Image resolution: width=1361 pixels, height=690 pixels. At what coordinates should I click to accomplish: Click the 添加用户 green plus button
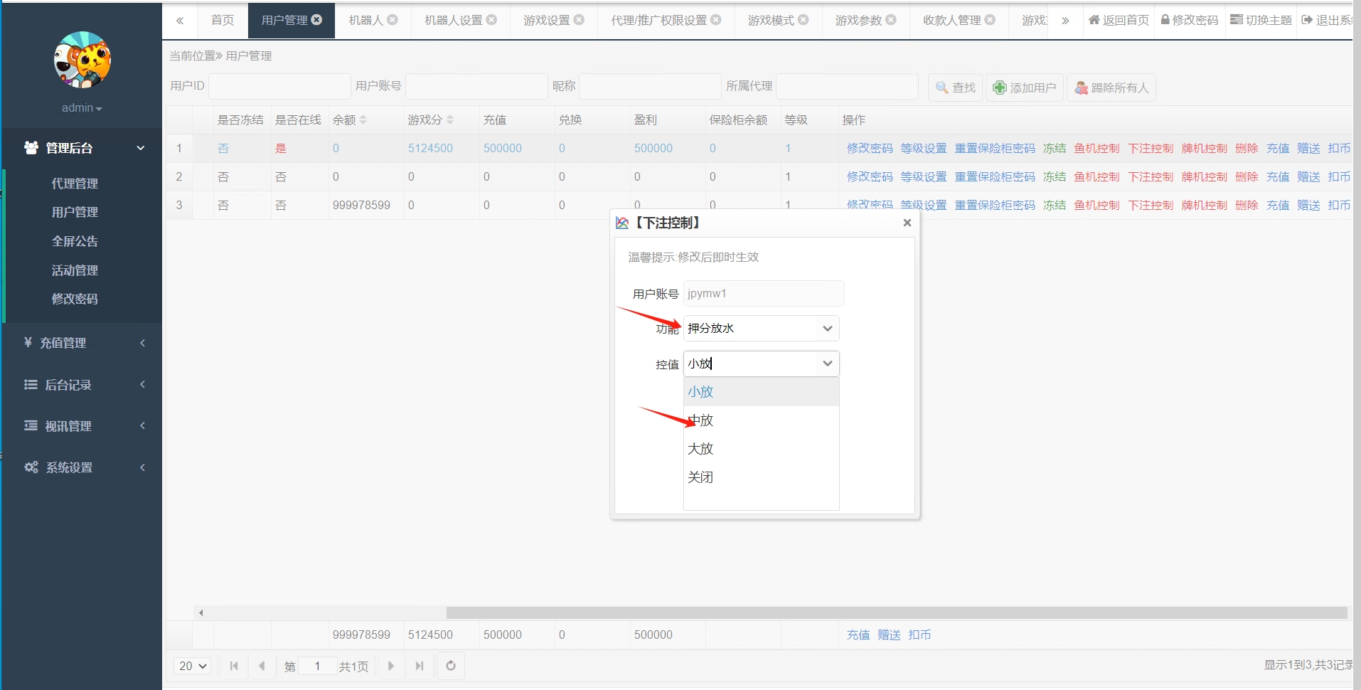(1024, 87)
